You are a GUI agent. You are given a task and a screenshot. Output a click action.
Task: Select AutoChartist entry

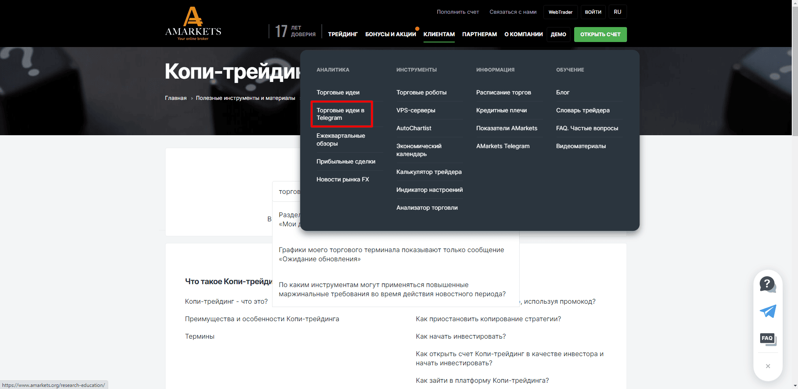pyautogui.click(x=414, y=128)
